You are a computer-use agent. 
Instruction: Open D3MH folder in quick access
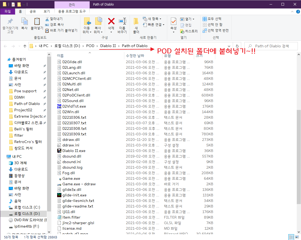pos(19,97)
